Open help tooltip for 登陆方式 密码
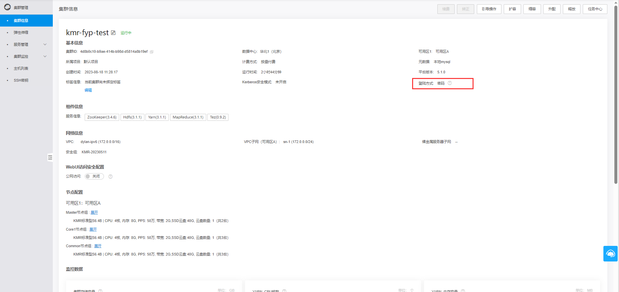Image resolution: width=619 pixels, height=292 pixels. (x=450, y=83)
